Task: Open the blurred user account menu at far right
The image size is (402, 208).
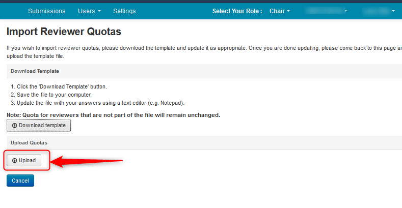Action: [x=378, y=11]
